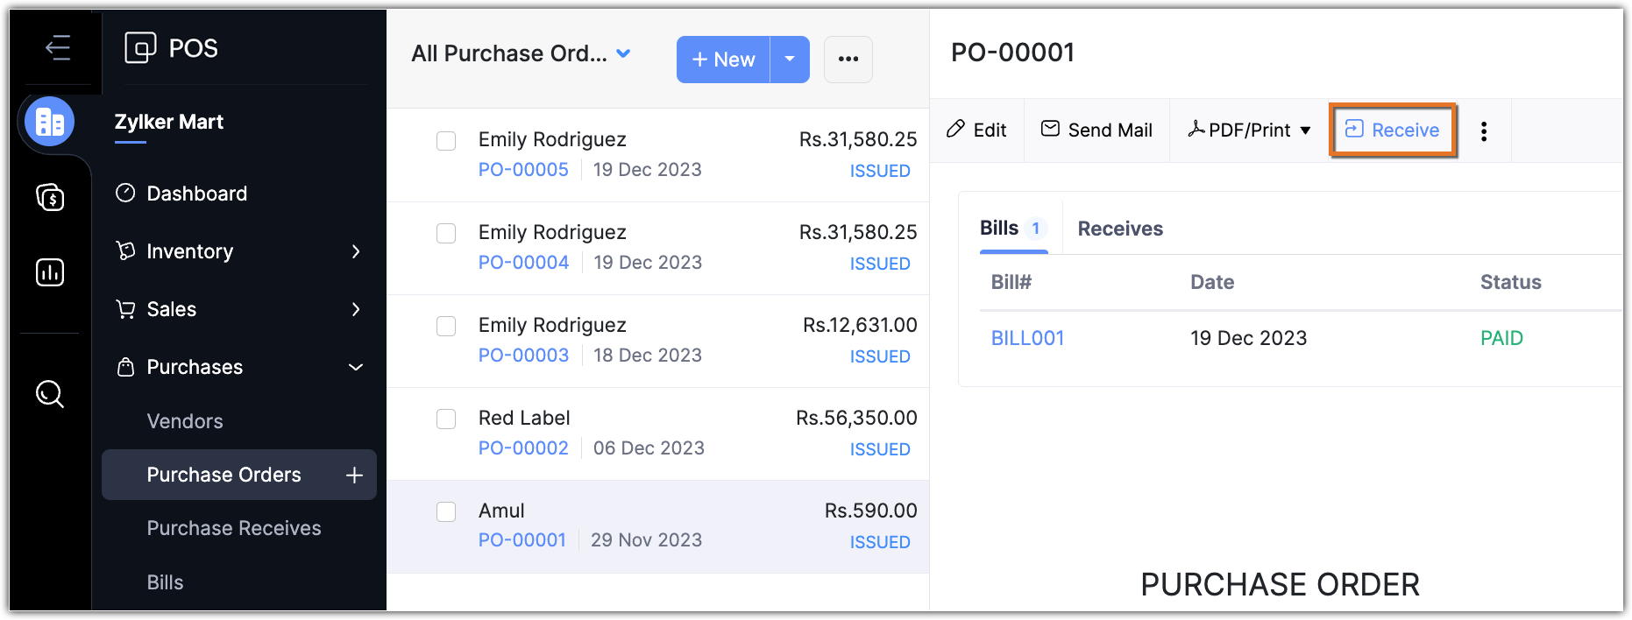Screen dimensions: 1632x620
Task: Open the PDF/Print dropdown
Action: tap(1249, 130)
